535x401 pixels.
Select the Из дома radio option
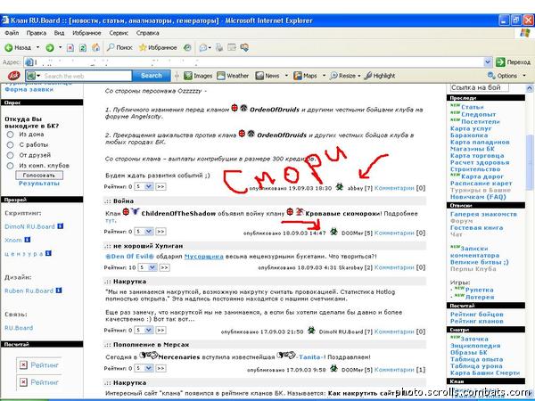(10, 135)
